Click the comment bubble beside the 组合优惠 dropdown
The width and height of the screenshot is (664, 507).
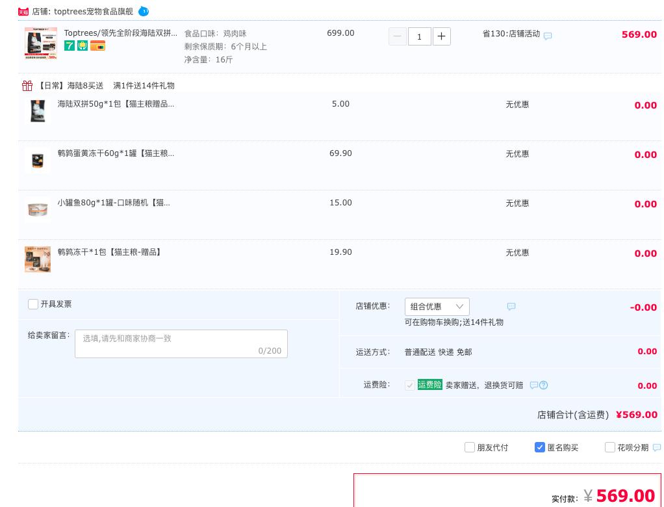pos(511,306)
